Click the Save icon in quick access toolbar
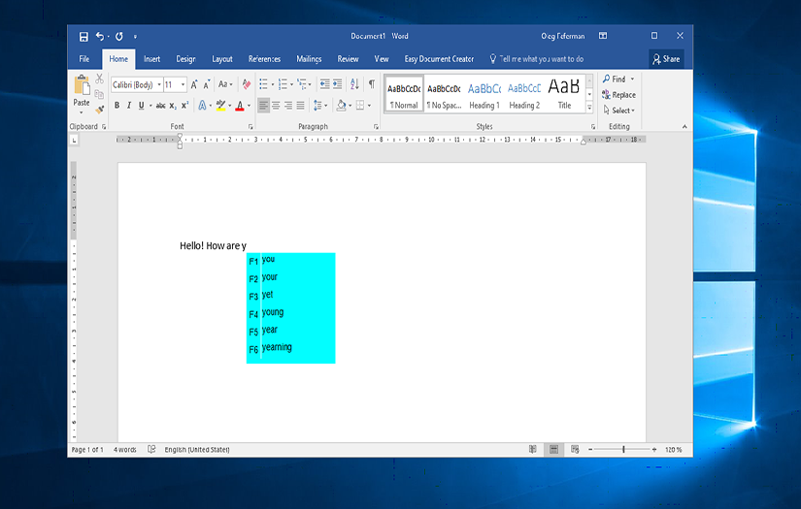801x509 pixels. (x=83, y=36)
